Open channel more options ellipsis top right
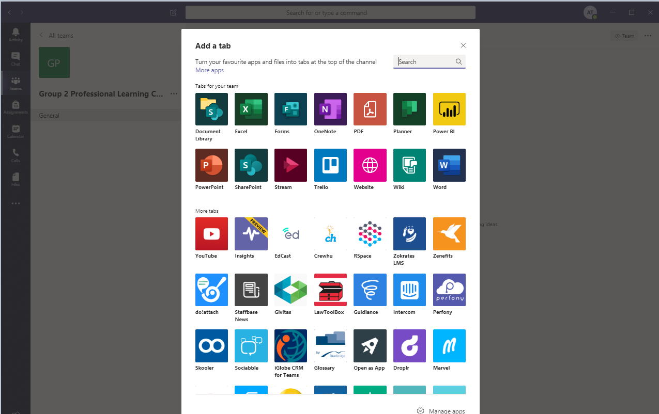This screenshot has height=414, width=659. 648,36
